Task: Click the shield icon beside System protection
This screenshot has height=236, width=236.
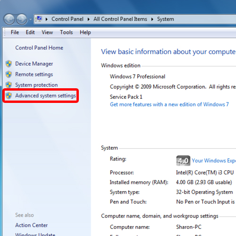Action: (x=8, y=85)
